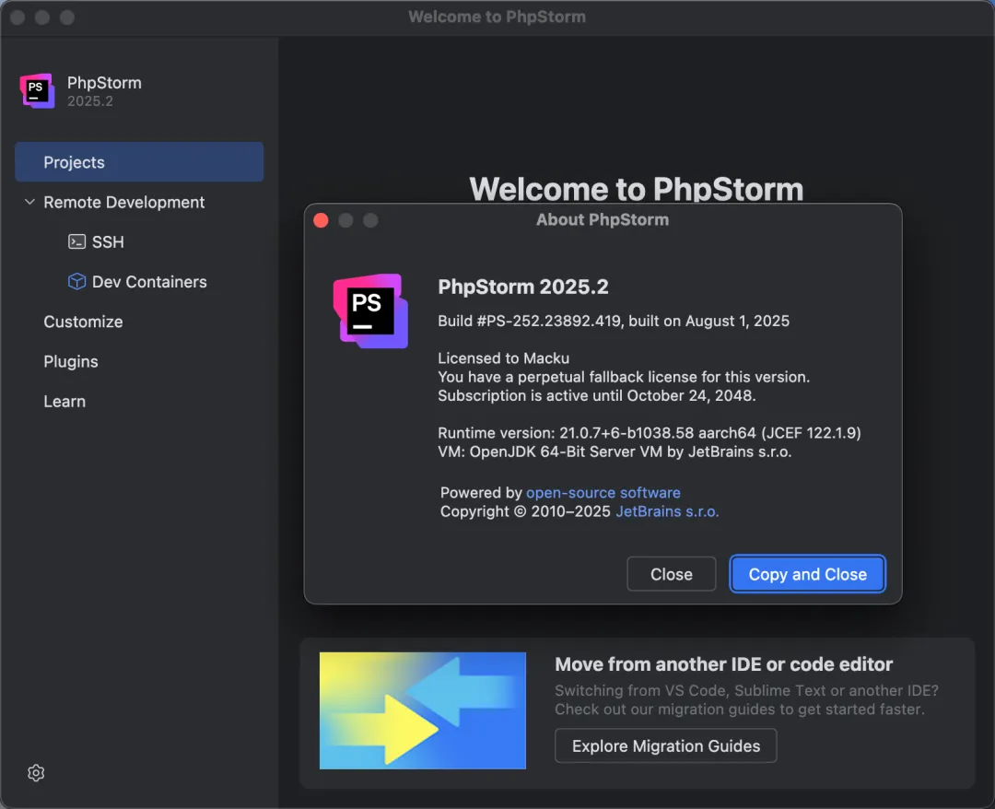Open Remote Development in the sidebar
The height and width of the screenshot is (809, 995).
[123, 202]
